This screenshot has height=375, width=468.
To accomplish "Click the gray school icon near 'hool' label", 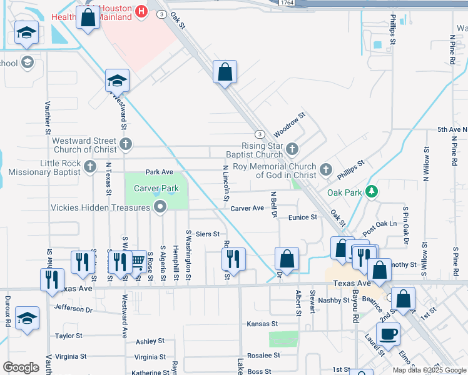I will coord(28,63).
